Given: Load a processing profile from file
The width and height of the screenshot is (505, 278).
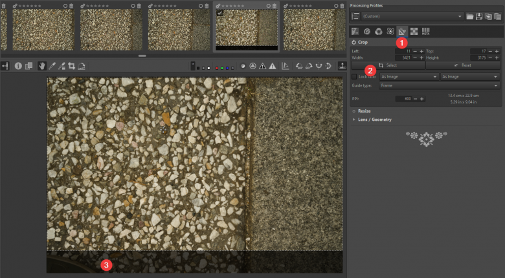Looking at the screenshot, I should [x=470, y=16].
